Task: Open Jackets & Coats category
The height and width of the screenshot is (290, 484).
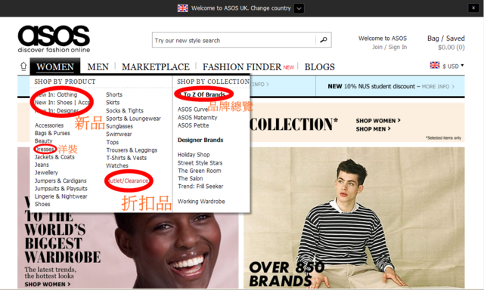Action: [x=54, y=157]
